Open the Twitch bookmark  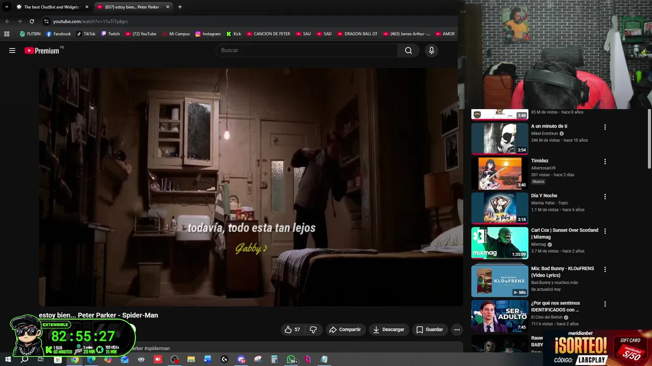pyautogui.click(x=111, y=34)
